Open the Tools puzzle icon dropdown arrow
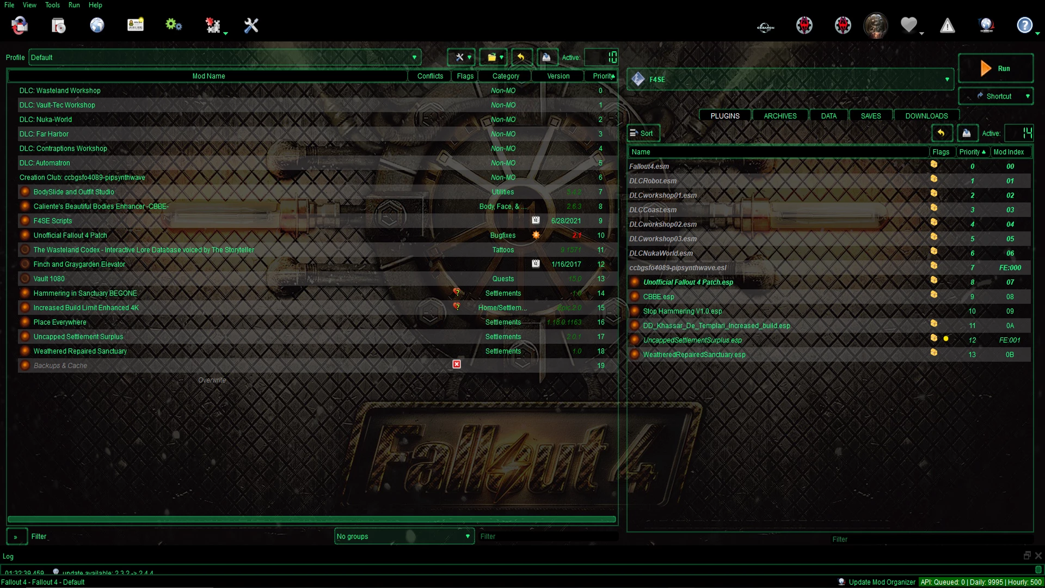Image resolution: width=1045 pixels, height=588 pixels. pos(225,34)
